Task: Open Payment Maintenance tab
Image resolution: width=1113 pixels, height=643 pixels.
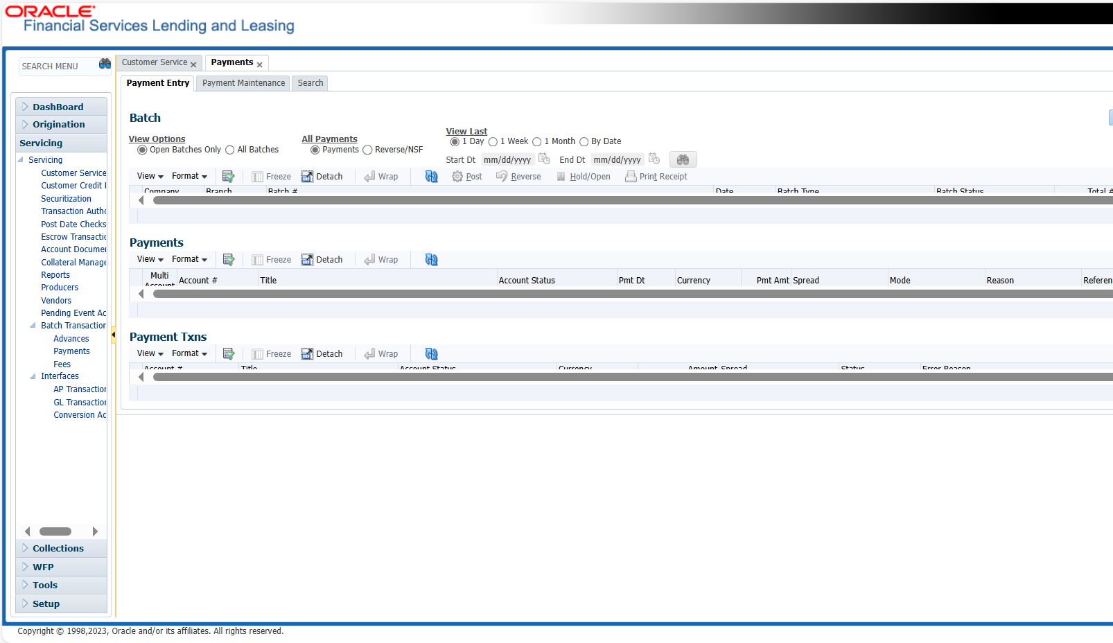Action: pos(243,83)
